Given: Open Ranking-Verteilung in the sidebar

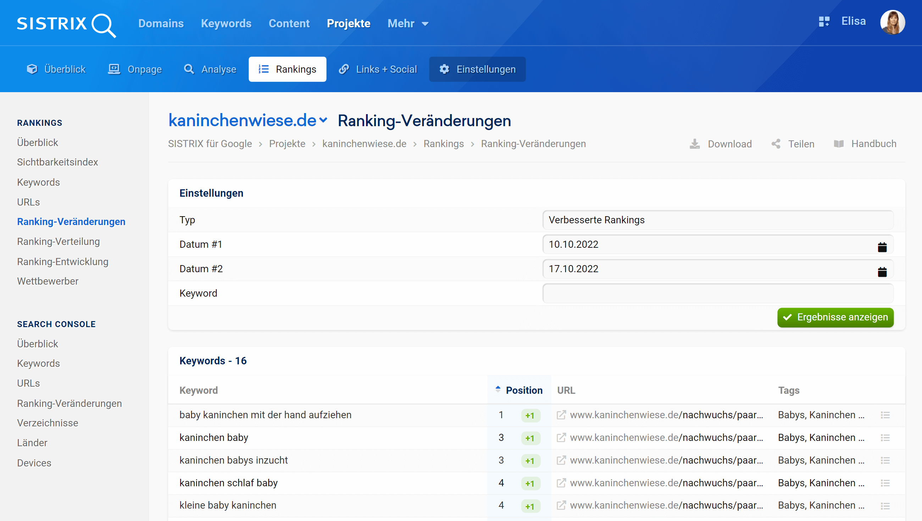Looking at the screenshot, I should click(59, 241).
